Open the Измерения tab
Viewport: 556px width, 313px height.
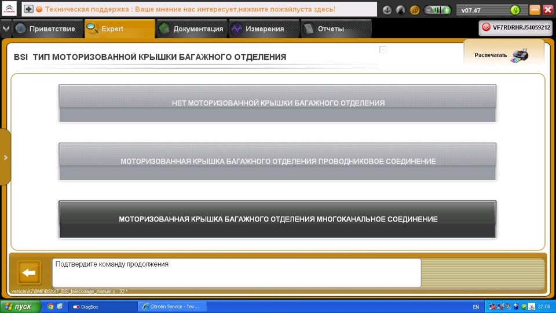coord(264,29)
